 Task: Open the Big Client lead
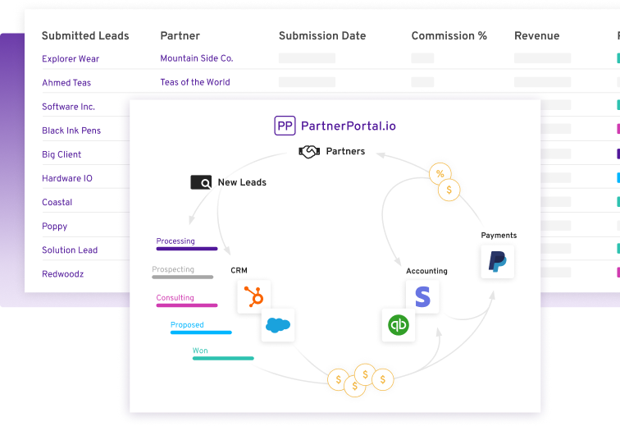(62, 154)
